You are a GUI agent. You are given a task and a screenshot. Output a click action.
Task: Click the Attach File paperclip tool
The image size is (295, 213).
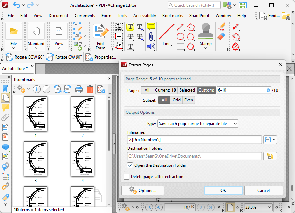[151, 36]
